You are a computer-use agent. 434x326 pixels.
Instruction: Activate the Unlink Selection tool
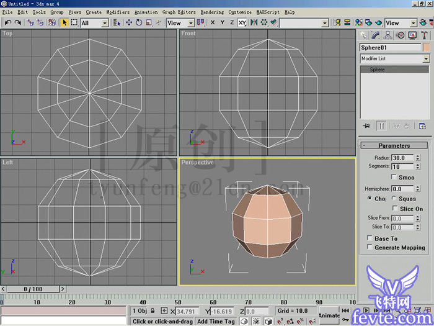point(40,22)
